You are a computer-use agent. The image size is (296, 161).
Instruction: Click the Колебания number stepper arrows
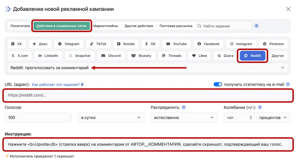click(251, 118)
